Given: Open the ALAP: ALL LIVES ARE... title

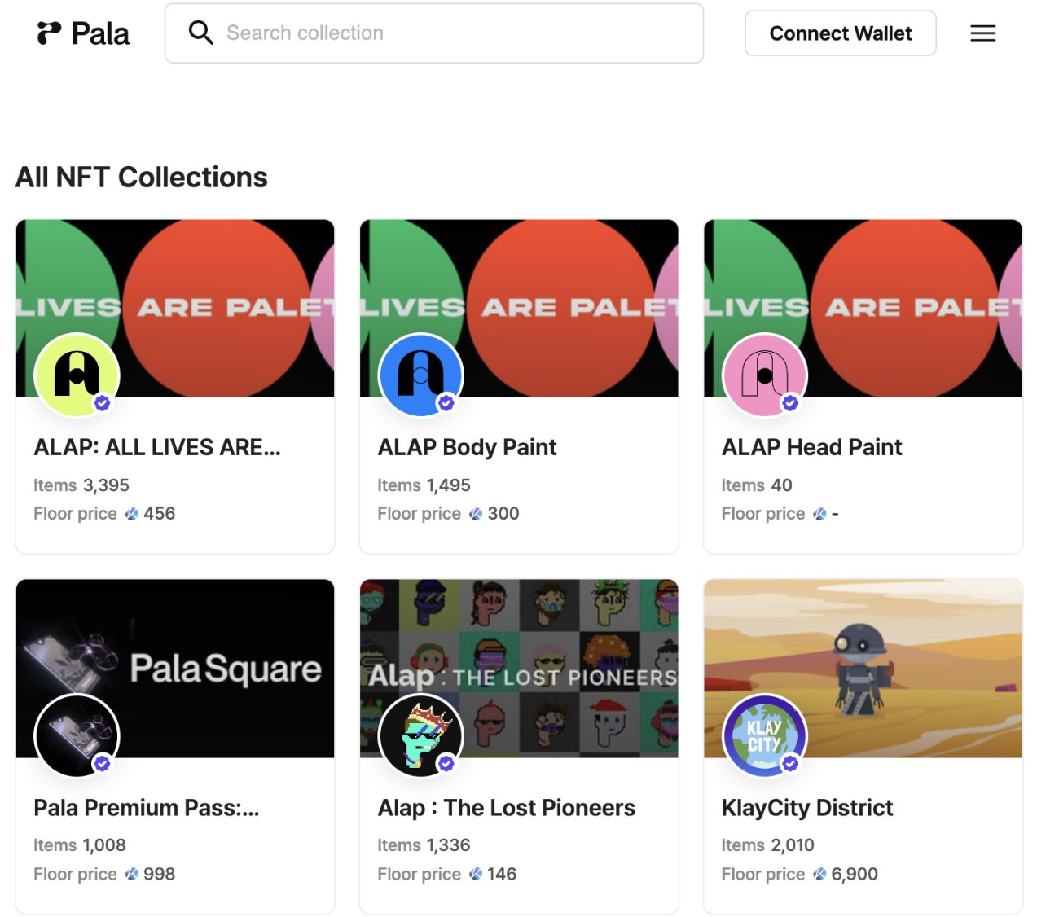Looking at the screenshot, I should pyautogui.click(x=157, y=447).
